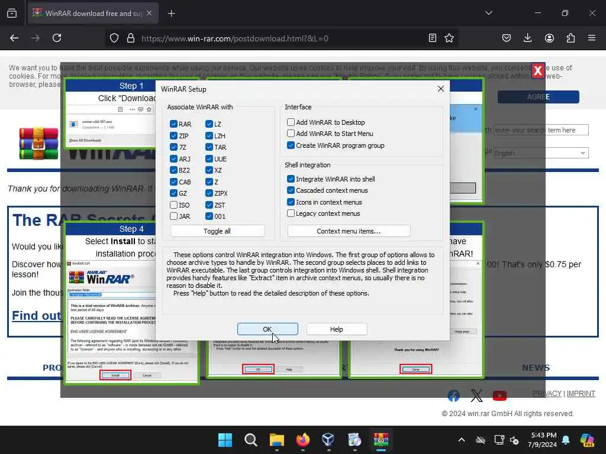Click the WinRAR books logo on the page

[x=38, y=143]
